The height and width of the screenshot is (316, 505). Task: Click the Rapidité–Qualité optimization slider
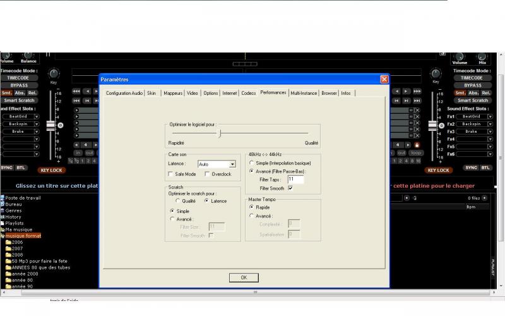coord(220,133)
